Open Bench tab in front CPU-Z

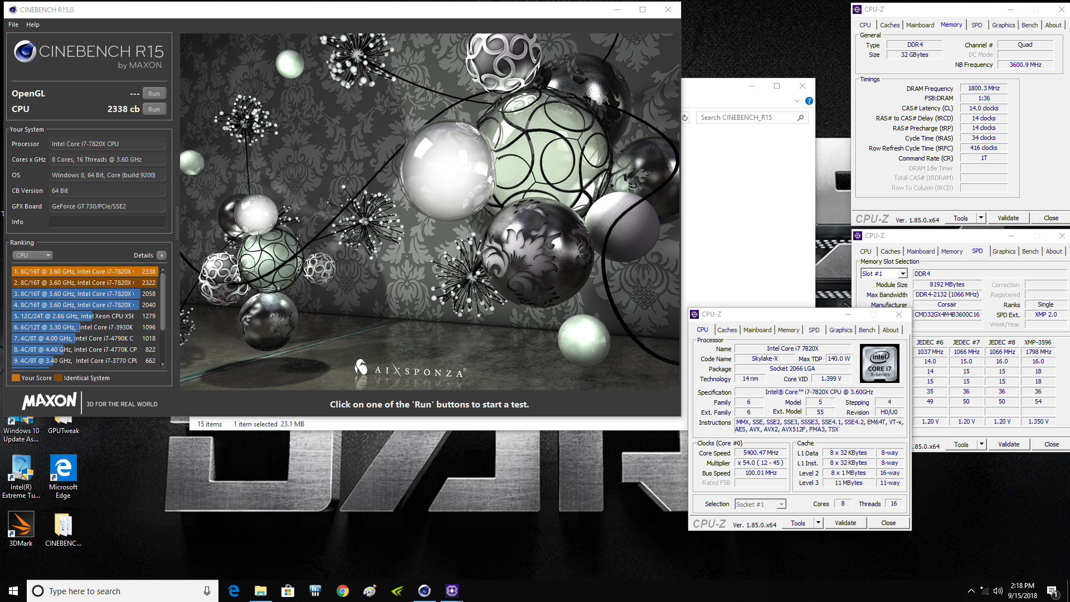click(x=867, y=330)
